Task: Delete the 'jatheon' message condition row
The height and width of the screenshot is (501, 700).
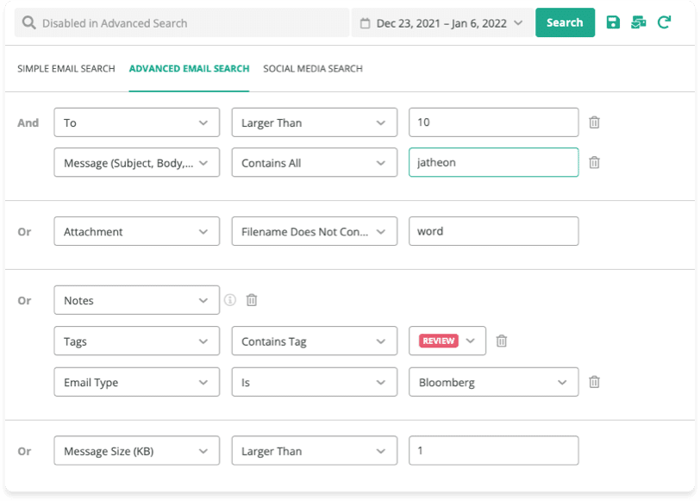Action: tap(594, 162)
